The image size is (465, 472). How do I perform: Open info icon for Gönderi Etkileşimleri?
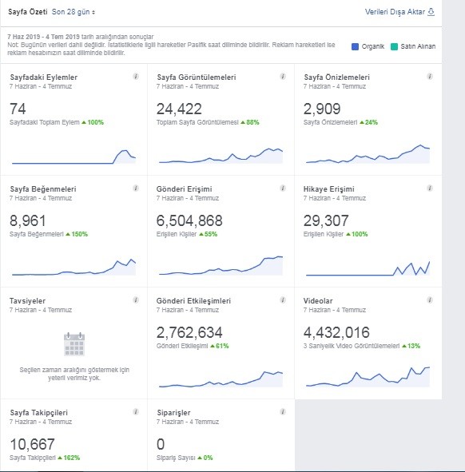point(283,300)
